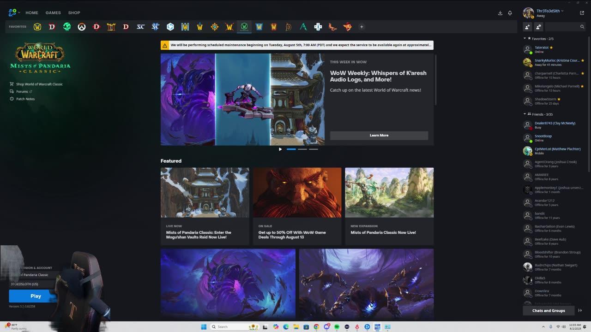Select friend Dealer8743
Image resolution: width=591 pixels, height=332 pixels.
coord(554,125)
